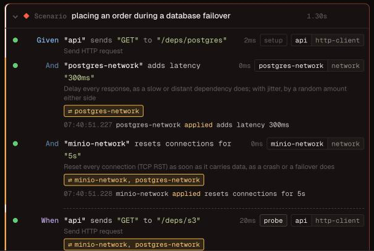Click 'applied' in the minio-network log line
Viewport: 374px width, 251px height.
186,194
